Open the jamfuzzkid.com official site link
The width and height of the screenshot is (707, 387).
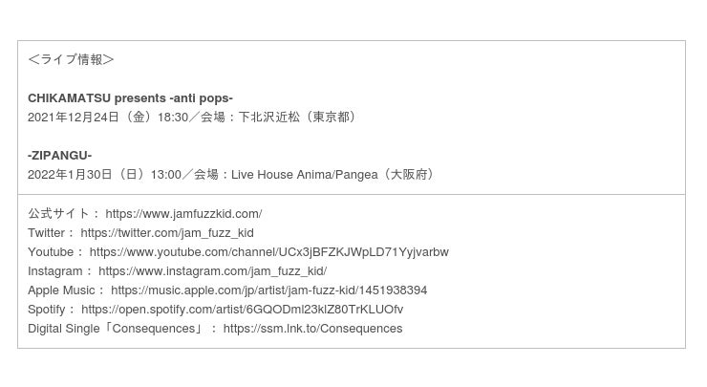[x=183, y=213]
